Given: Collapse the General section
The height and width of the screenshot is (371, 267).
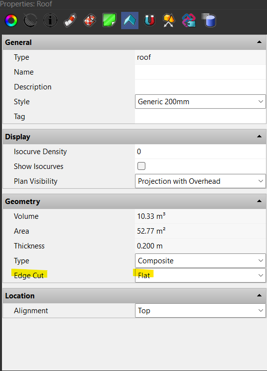Looking at the screenshot, I should click(x=260, y=42).
